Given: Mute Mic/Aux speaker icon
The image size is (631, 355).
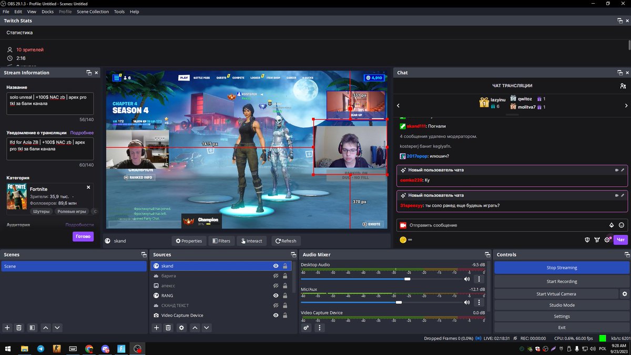Looking at the screenshot, I should tap(467, 302).
